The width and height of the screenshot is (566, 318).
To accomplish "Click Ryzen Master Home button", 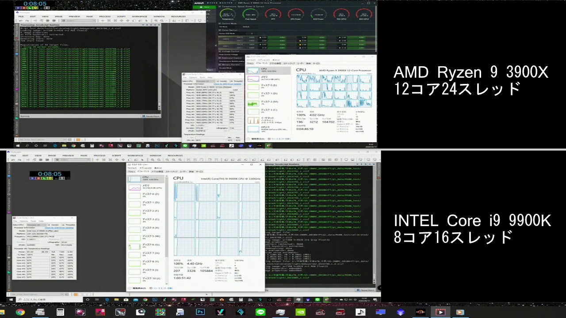I will click(x=204, y=7).
